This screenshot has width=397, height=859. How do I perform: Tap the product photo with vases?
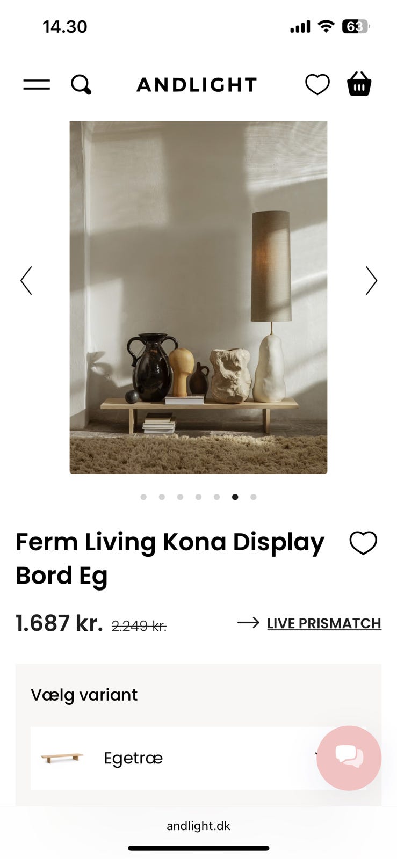(x=198, y=297)
